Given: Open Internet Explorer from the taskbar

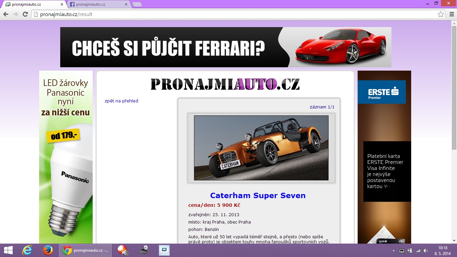Looking at the screenshot, I should tap(27, 250).
